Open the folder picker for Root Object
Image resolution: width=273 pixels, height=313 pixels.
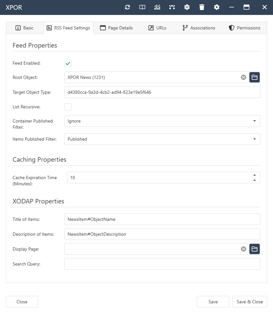click(255, 77)
